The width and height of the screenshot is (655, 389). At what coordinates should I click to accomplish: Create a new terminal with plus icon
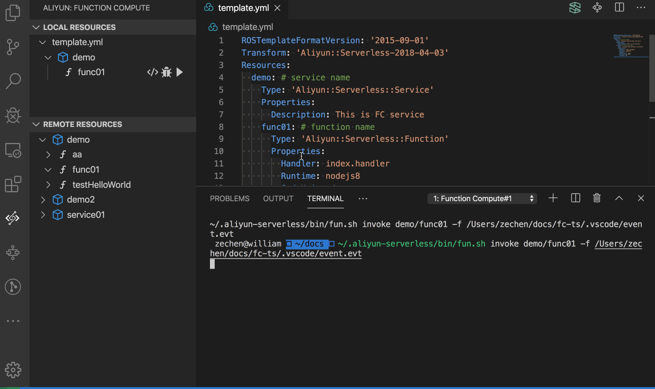(553, 198)
